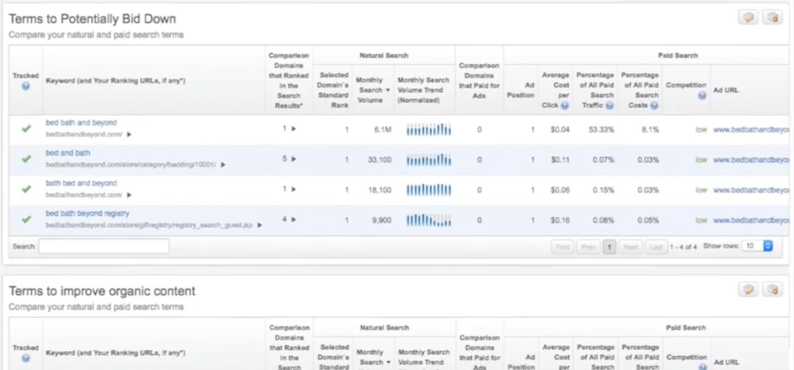Click the 1 - 4 of 4 results count
Screen dimensions: 794x370
click(x=683, y=247)
